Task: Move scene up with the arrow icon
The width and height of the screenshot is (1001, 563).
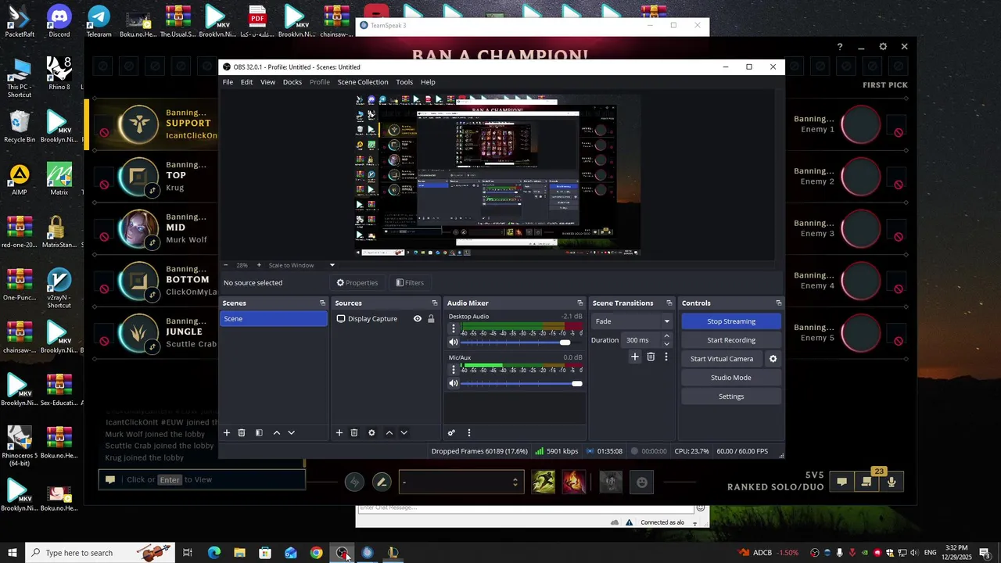Action: [276, 432]
